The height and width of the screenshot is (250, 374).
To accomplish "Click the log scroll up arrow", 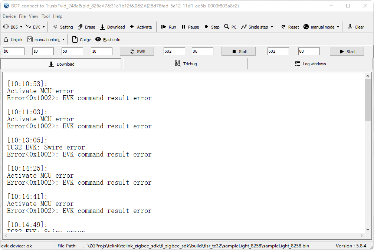I will point(368,76).
